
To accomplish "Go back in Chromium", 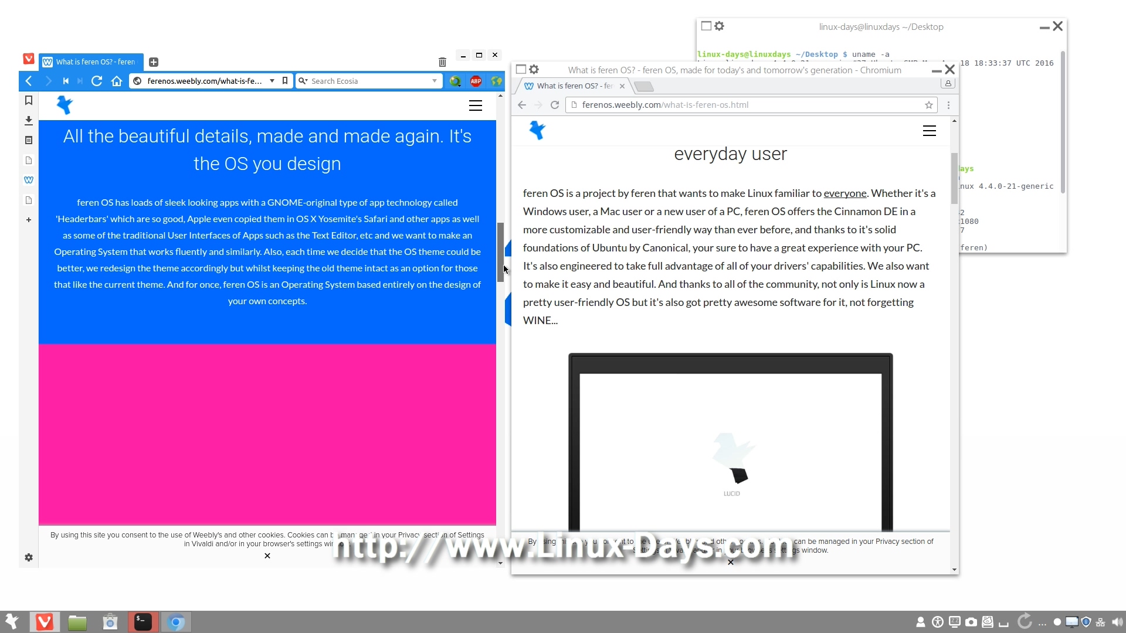I will [522, 105].
